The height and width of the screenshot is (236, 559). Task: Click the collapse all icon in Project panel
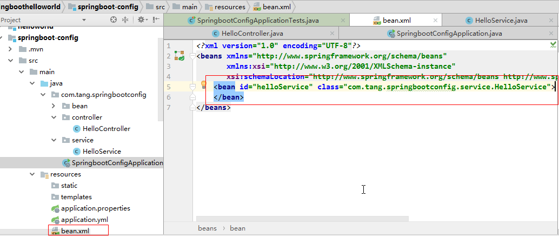click(x=125, y=20)
